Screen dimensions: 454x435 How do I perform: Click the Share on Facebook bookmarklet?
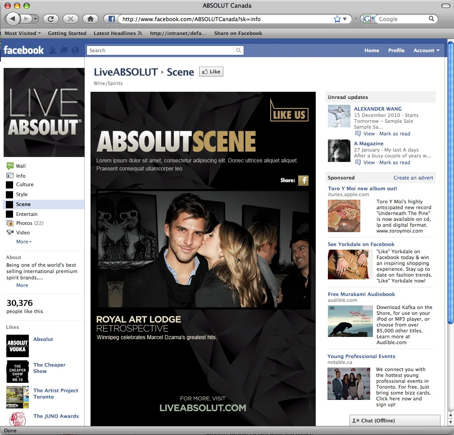click(x=238, y=33)
